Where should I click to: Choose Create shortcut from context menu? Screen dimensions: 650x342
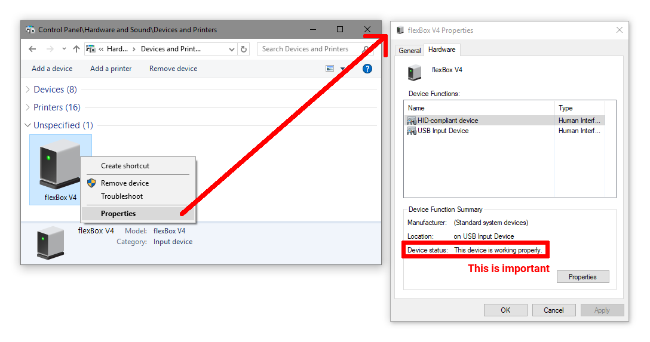[125, 165]
